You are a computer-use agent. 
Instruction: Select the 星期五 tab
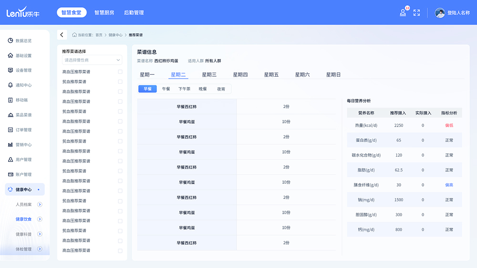[x=271, y=75]
